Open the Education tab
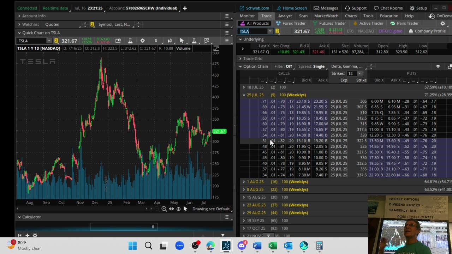This screenshot has width=452, height=254. click(389, 16)
